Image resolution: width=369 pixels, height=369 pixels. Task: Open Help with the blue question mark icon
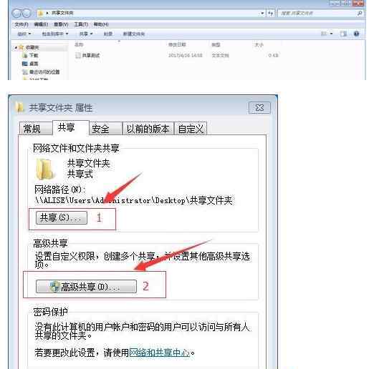[x=356, y=34]
